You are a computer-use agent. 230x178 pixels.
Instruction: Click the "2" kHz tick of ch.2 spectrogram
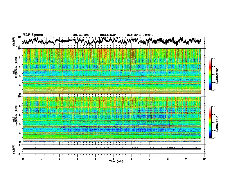point(20,133)
